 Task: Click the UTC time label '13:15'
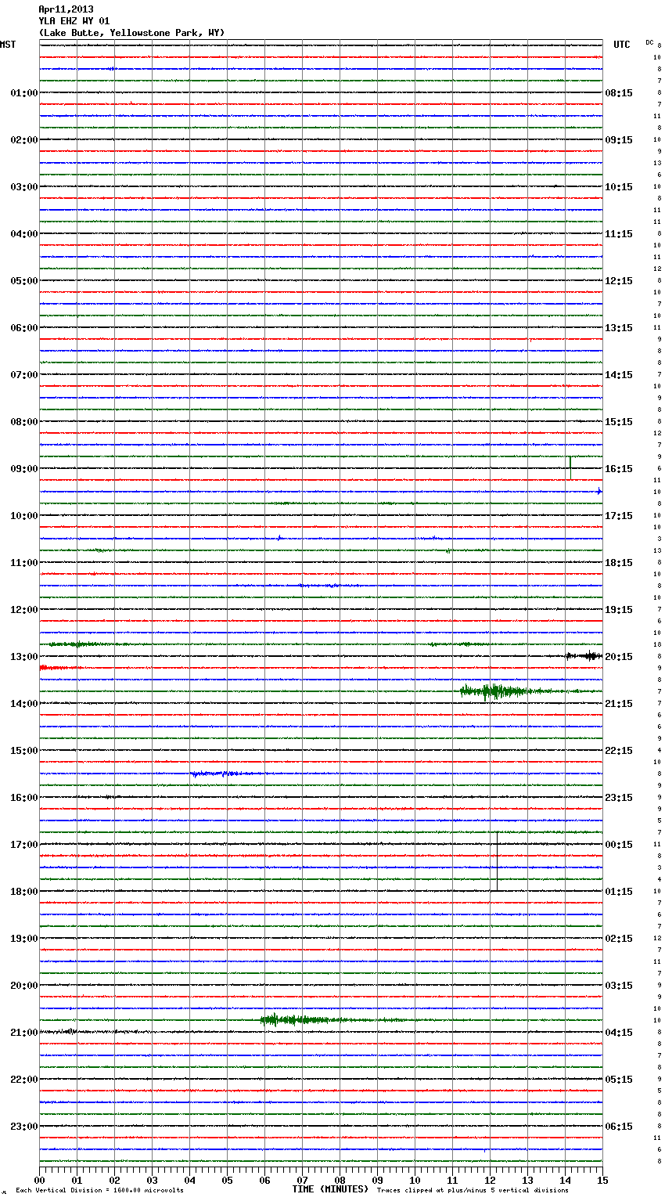(x=619, y=328)
